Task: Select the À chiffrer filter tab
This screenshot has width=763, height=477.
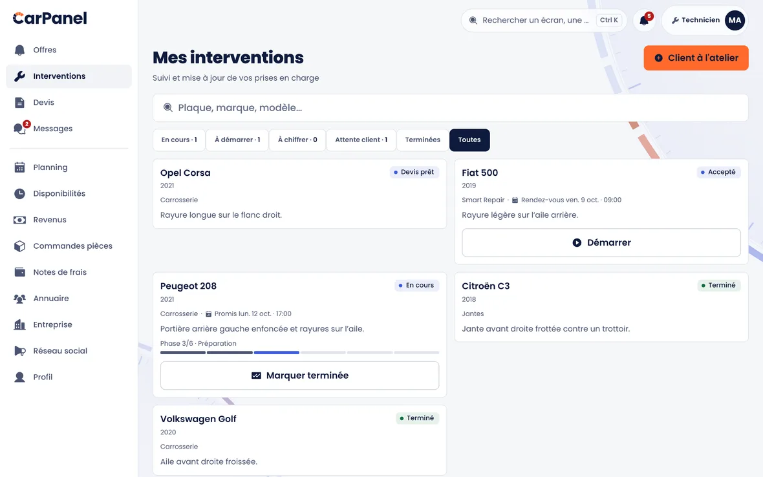Action: [297, 140]
